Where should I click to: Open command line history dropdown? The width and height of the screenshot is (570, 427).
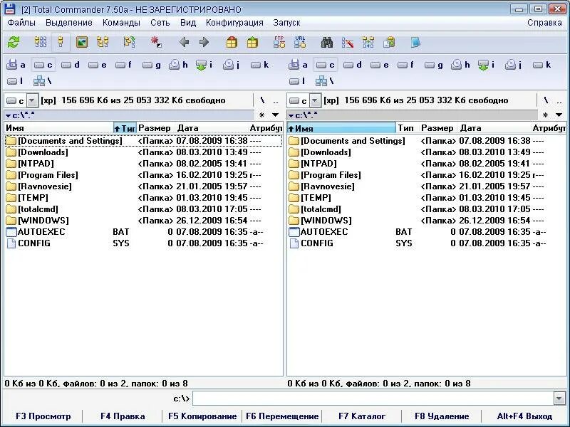(559, 399)
